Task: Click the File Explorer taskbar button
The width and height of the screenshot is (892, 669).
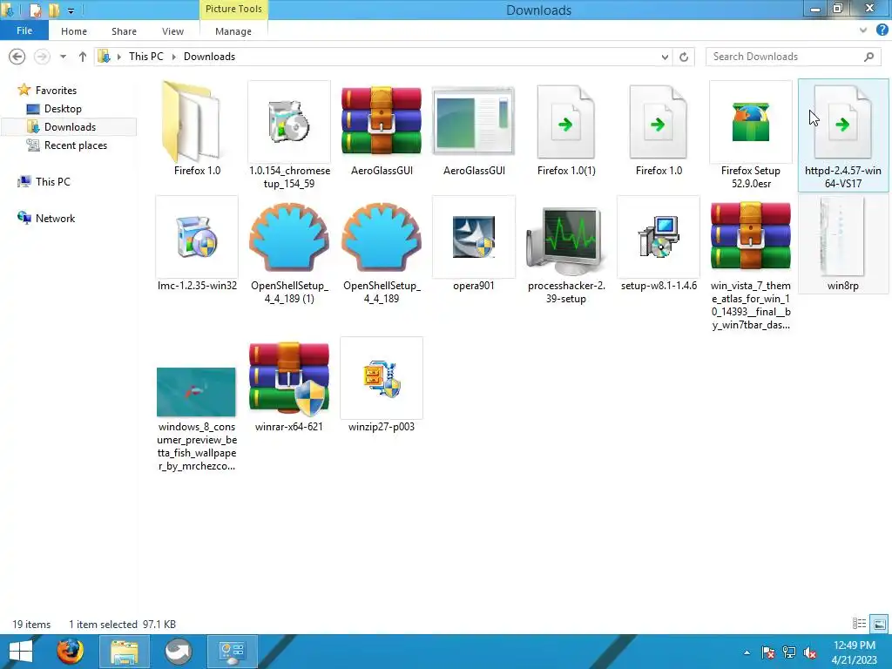Action: 125,652
